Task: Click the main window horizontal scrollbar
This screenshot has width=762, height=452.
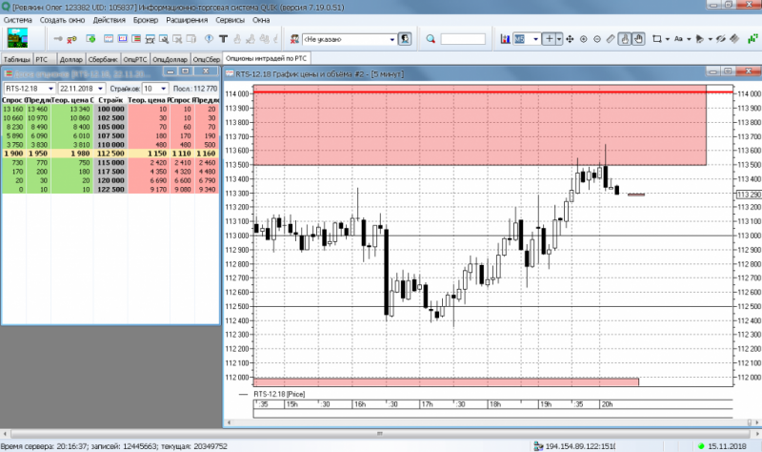Action: pos(380,434)
